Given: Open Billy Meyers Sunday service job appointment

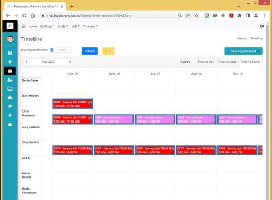Looking at the screenshot, I should 73,104.
